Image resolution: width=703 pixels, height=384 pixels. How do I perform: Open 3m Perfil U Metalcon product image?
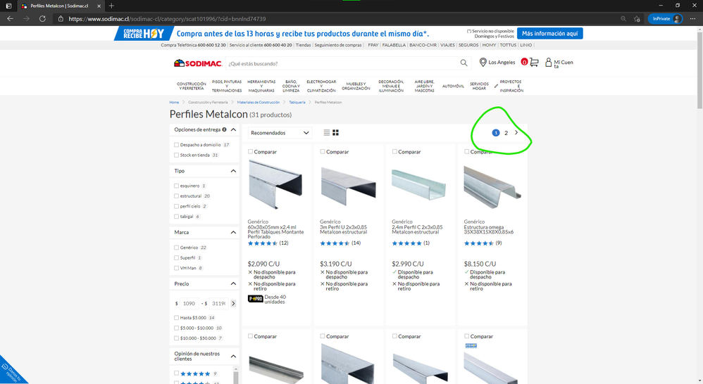click(x=349, y=185)
